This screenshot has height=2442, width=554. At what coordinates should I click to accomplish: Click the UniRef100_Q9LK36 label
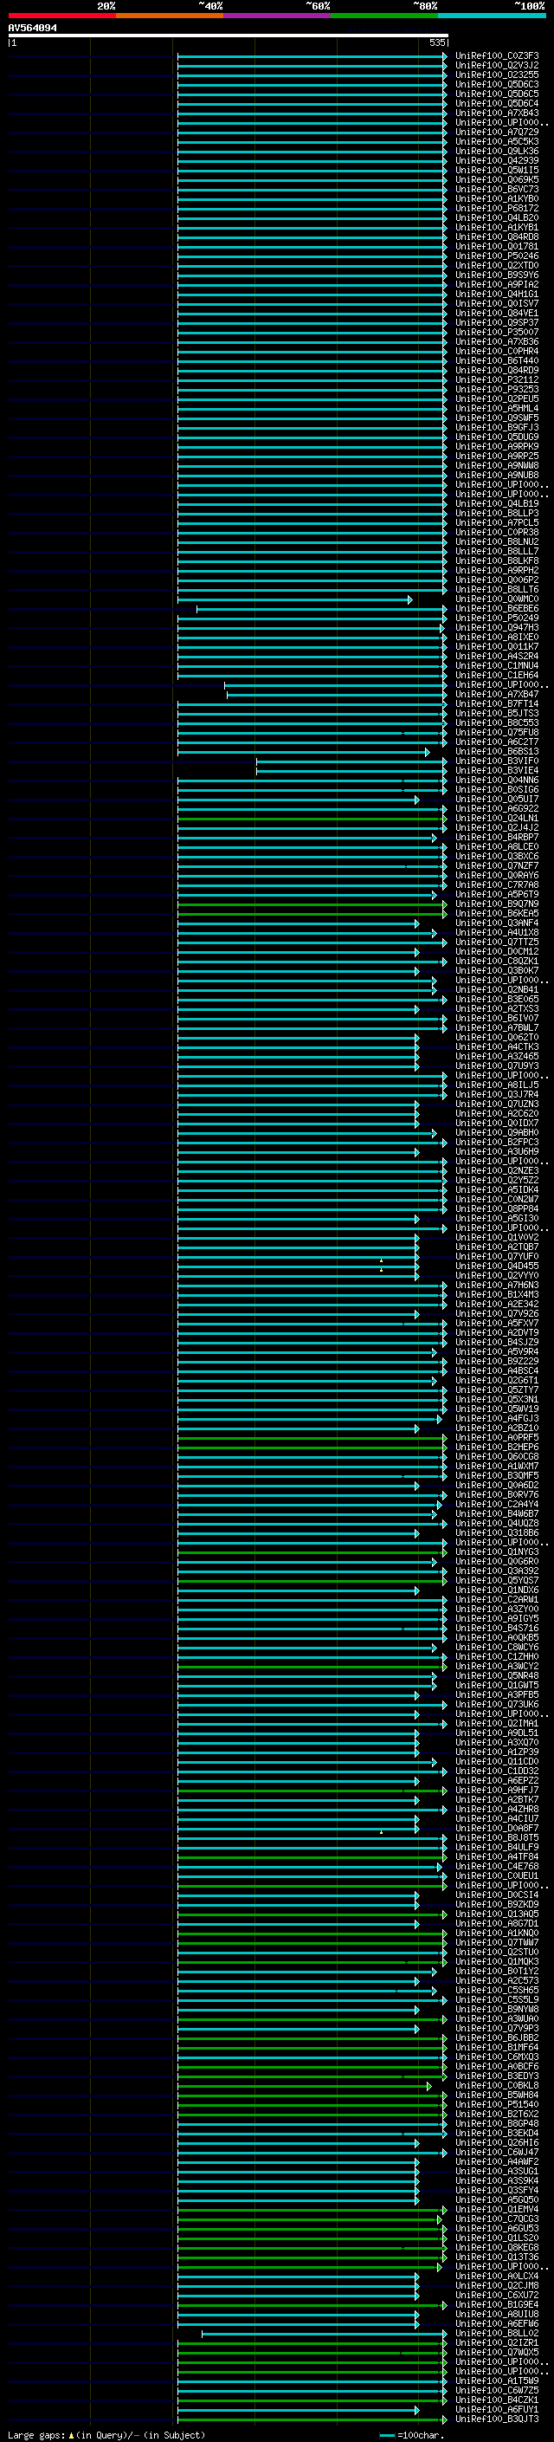[497, 151]
